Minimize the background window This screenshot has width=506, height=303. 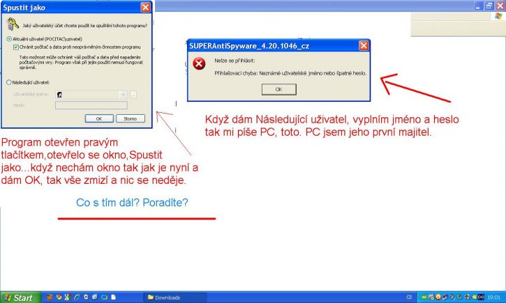[x=479, y=6]
